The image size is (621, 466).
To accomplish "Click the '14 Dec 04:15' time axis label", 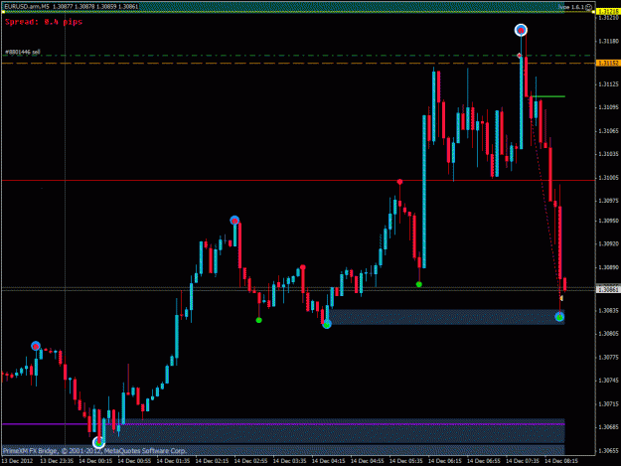I will 328,461.
